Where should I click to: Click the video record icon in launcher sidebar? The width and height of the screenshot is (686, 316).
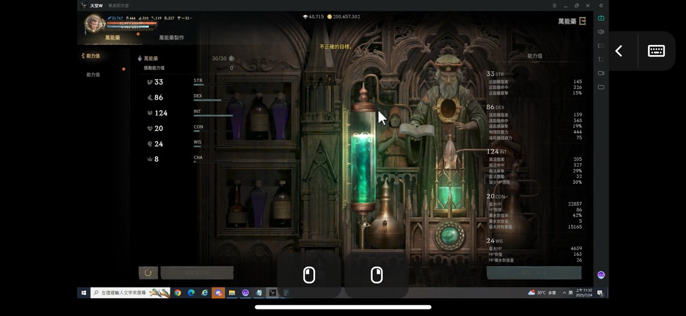[601, 73]
